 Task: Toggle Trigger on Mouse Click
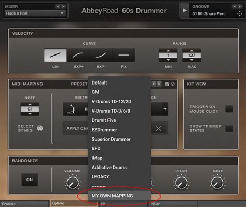tap(229, 108)
